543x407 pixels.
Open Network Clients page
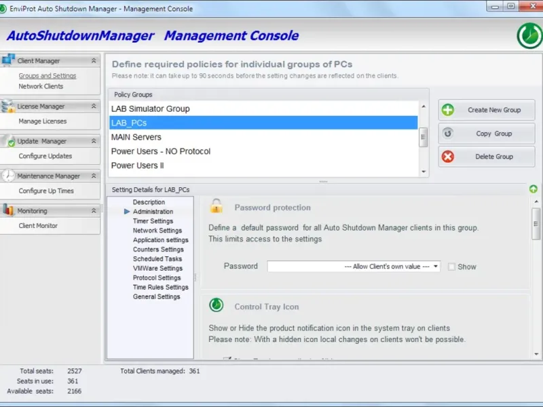click(41, 86)
